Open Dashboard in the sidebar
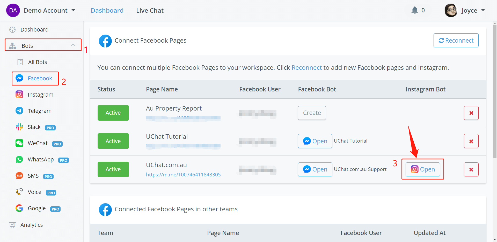Screen dimensions: 497x242 coord(34,30)
